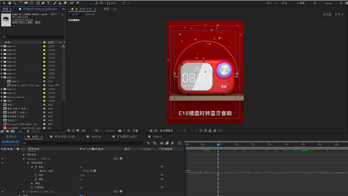This screenshot has height=196, width=348.
Task: Select the Pan Behind anchor point tool
Action: (32, 3)
